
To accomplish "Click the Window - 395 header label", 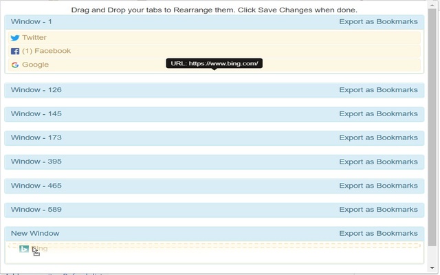I will pos(36,162).
